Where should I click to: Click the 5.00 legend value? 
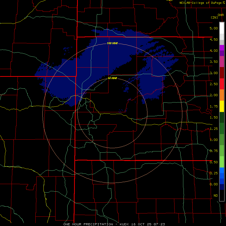coord(214,28)
